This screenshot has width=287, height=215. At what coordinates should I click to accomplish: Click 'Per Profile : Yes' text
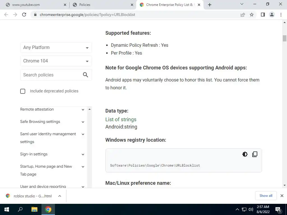(x=126, y=53)
